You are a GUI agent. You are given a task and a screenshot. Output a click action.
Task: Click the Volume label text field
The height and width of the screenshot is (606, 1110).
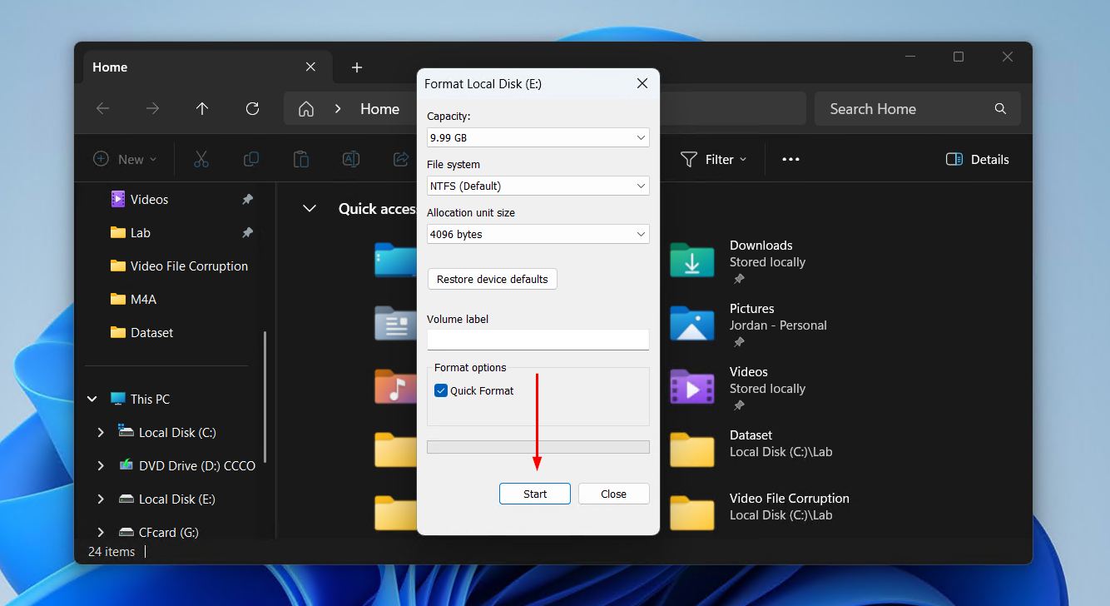pyautogui.click(x=538, y=340)
